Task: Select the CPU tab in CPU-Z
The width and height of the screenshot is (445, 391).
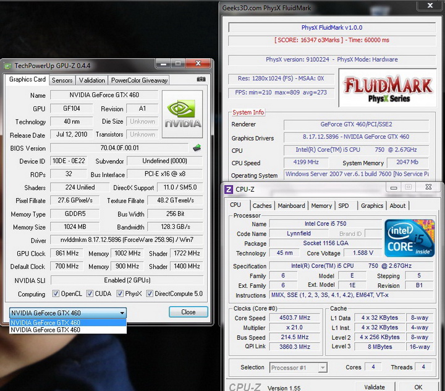Action: coord(235,205)
